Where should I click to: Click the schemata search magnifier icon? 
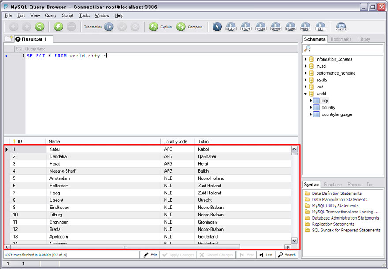[307, 48]
